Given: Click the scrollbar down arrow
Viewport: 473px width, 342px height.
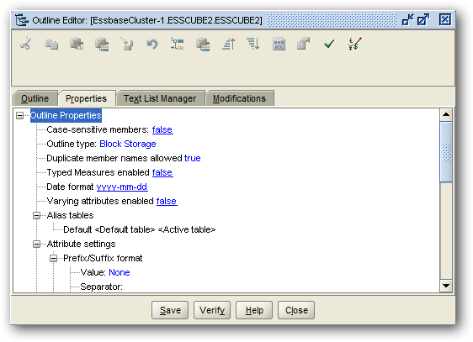Looking at the screenshot, I should point(446,286).
